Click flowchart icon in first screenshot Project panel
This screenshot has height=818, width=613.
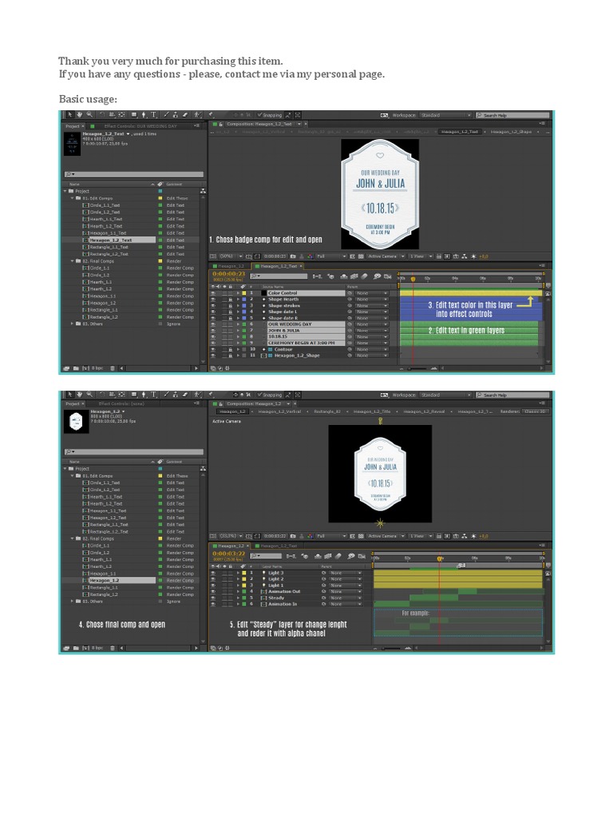(203, 191)
